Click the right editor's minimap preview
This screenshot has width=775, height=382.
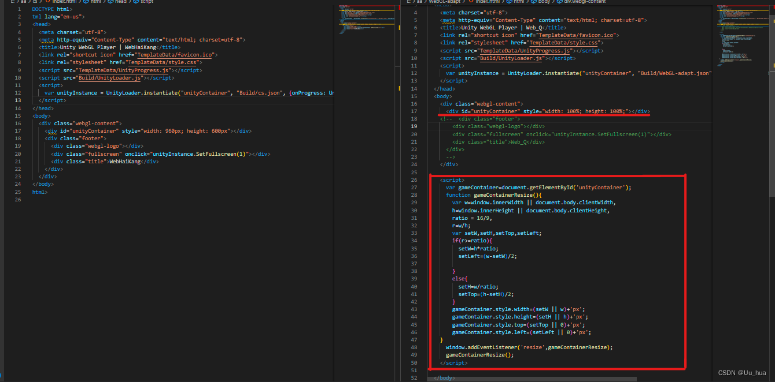coord(740,35)
